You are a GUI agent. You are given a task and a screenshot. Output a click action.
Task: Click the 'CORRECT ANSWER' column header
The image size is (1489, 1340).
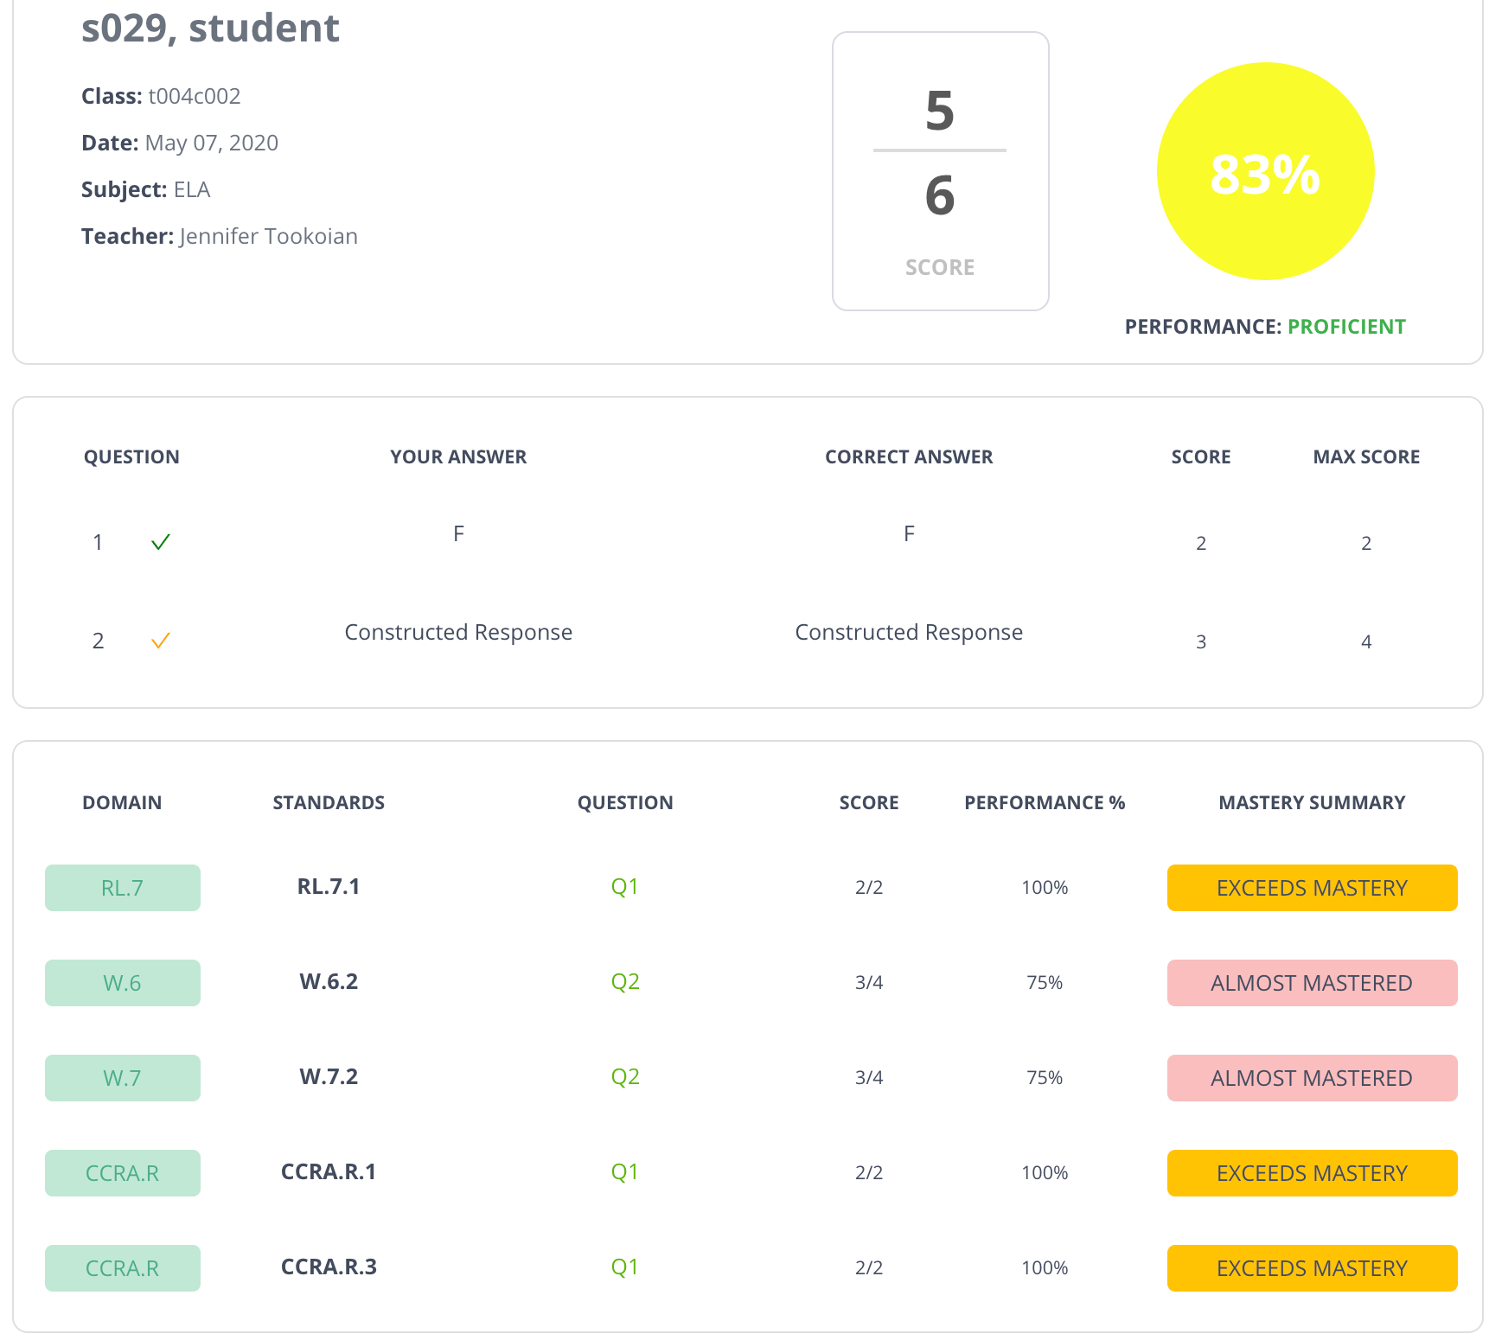(909, 457)
